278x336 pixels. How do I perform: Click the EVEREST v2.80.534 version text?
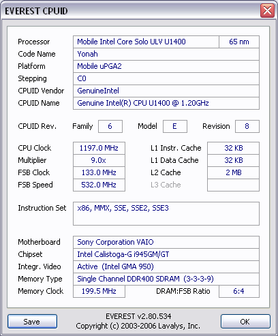(138, 316)
